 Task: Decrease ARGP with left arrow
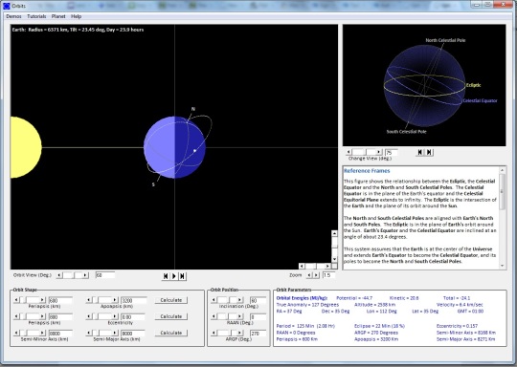[x=214, y=333]
